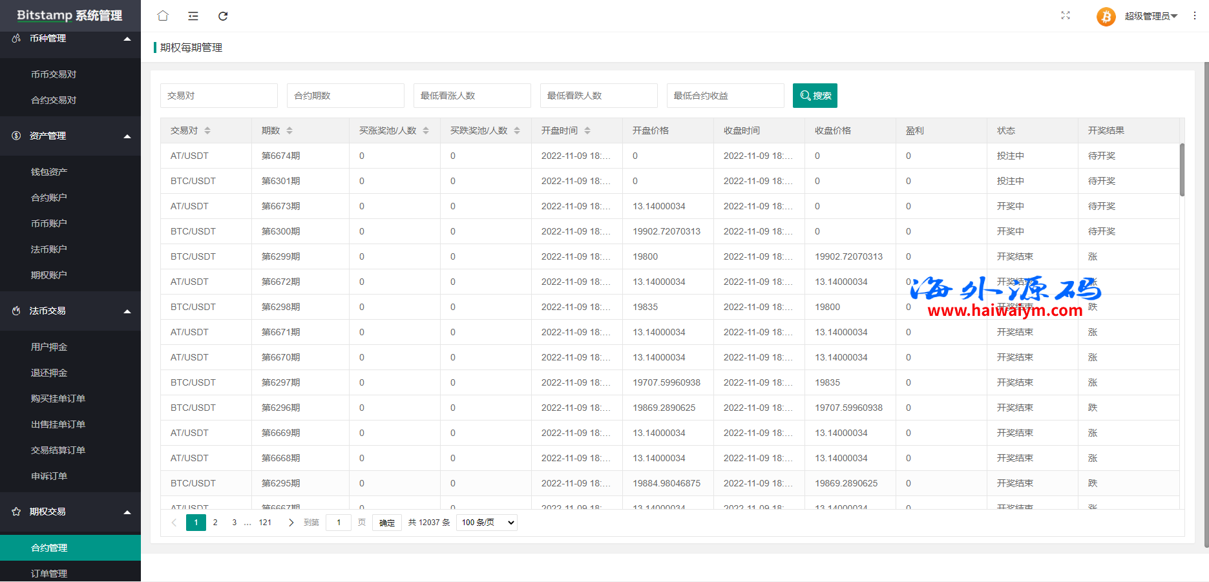Image resolution: width=1209 pixels, height=582 pixels.
Task: Click the refresh page icon
Action: pos(223,16)
